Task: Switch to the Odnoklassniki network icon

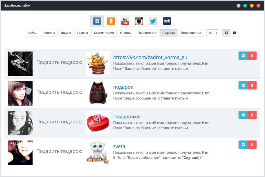Action: coord(111,21)
